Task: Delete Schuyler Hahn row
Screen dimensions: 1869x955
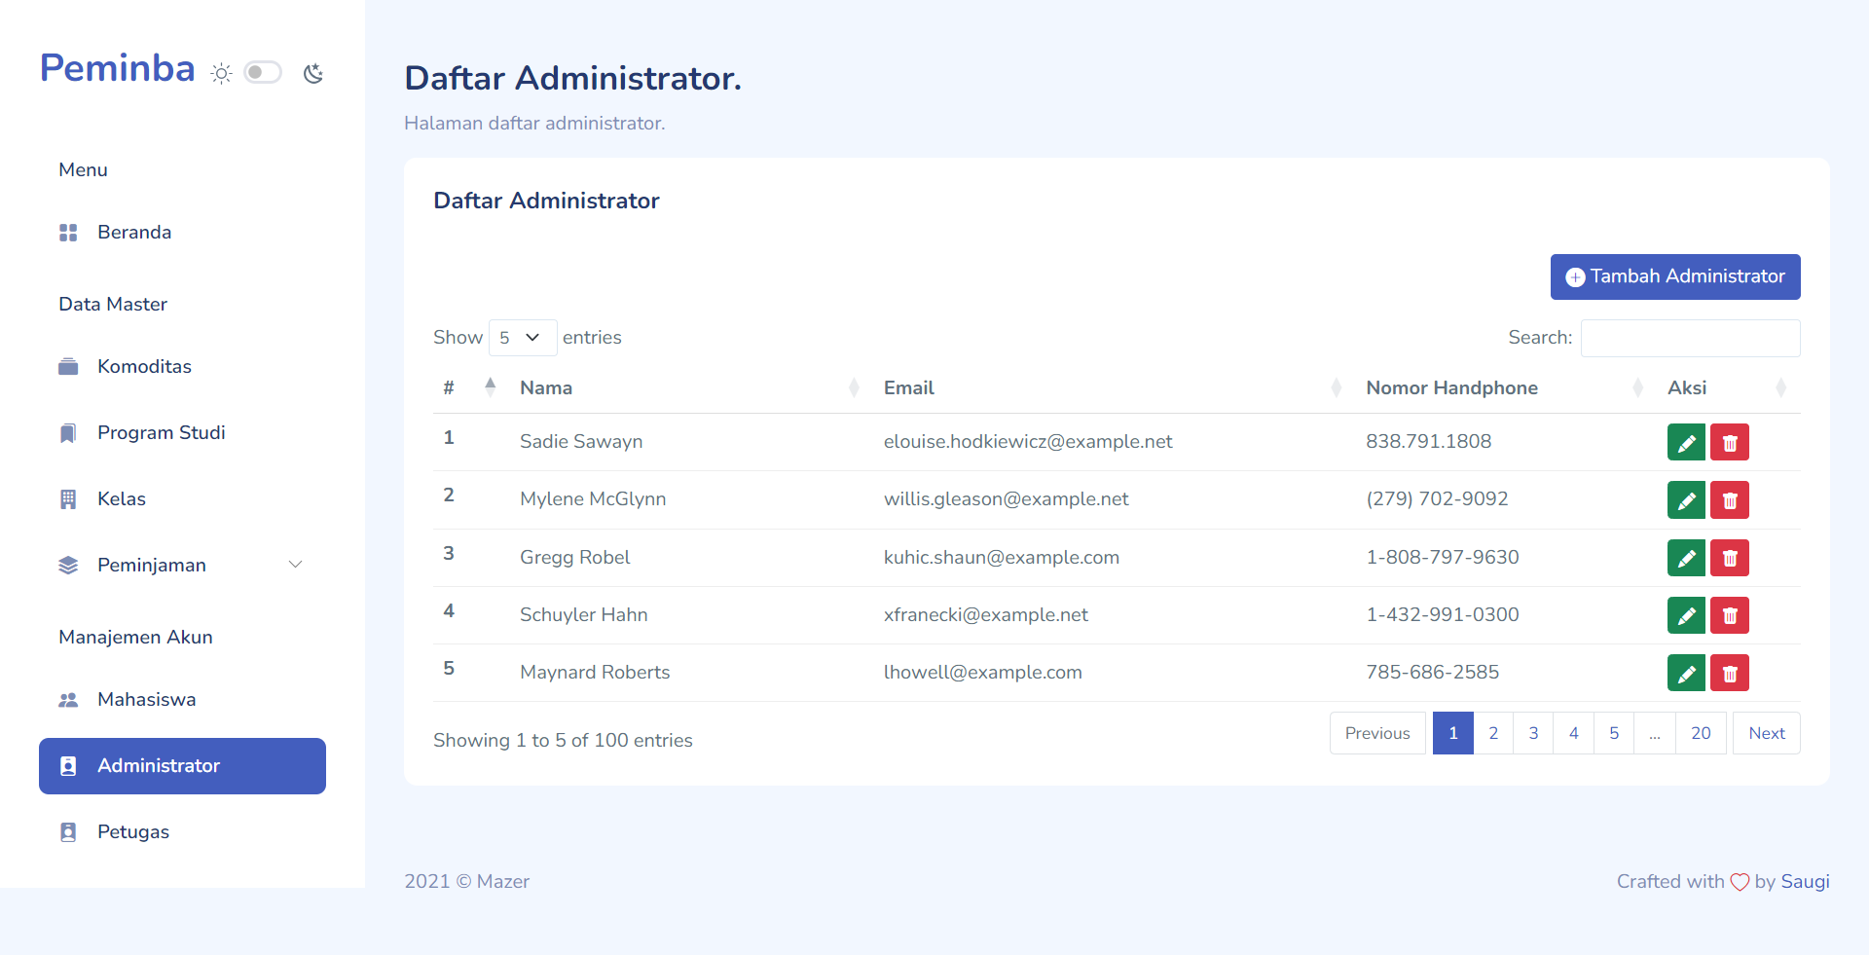Action: (1730, 615)
